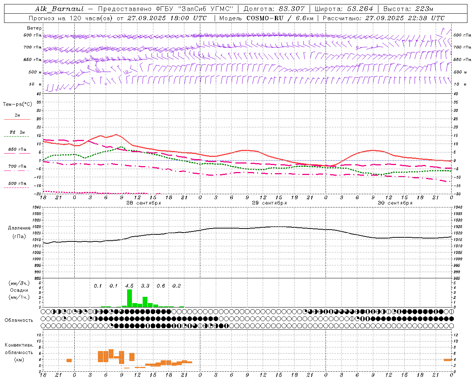473x378 pixels.
Task: Click the 'Конвективн.' convective cloud label
Action: pyautogui.click(x=19, y=345)
